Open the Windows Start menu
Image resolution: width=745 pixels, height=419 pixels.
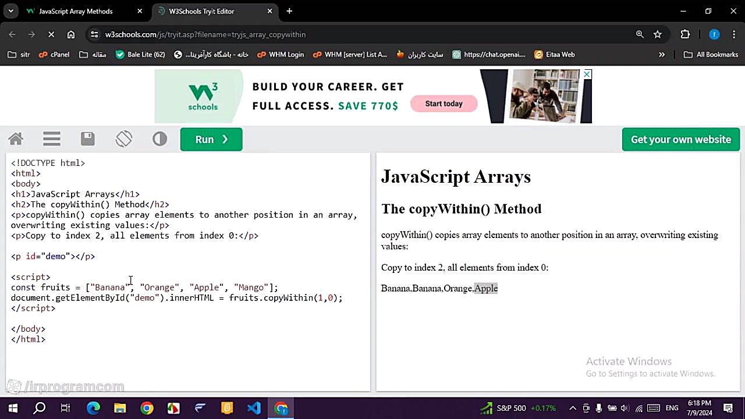tap(13, 408)
